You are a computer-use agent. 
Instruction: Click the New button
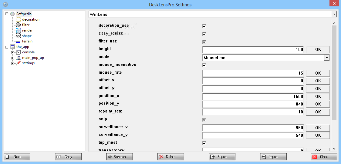click(x=17, y=157)
